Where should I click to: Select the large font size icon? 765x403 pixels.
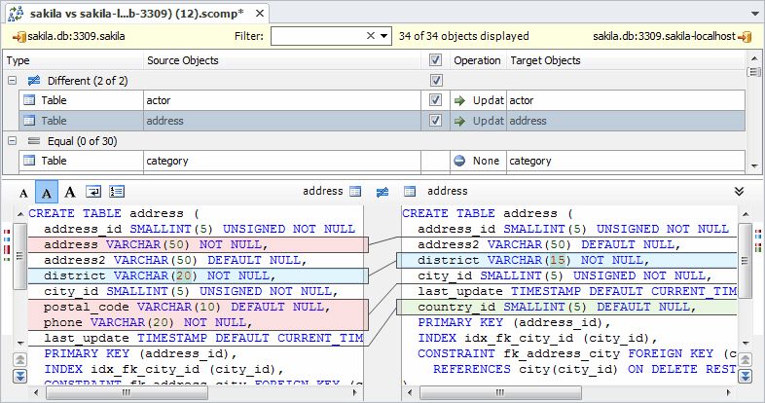tap(70, 192)
